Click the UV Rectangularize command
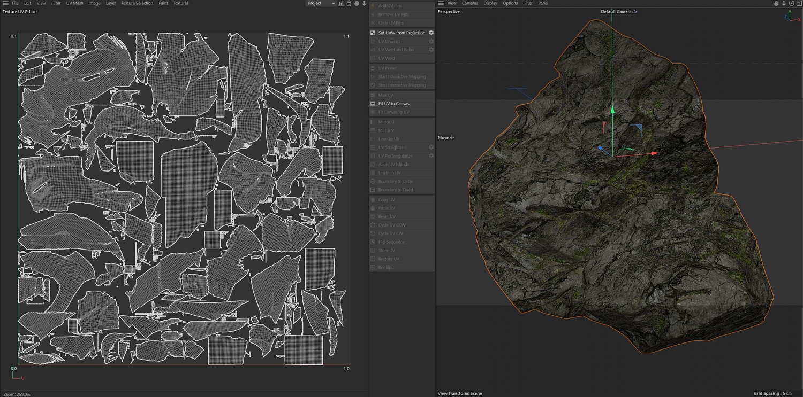 402,156
